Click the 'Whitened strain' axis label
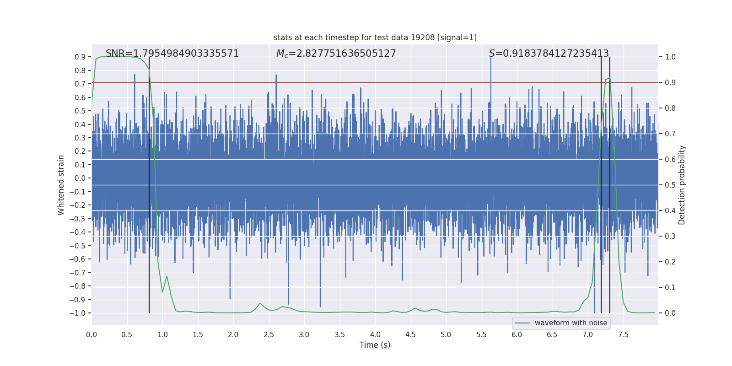Viewport: 732px width, 366px height. 61,185
